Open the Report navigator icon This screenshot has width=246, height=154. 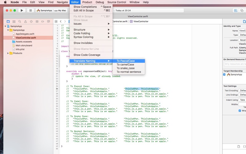coord(49,22)
